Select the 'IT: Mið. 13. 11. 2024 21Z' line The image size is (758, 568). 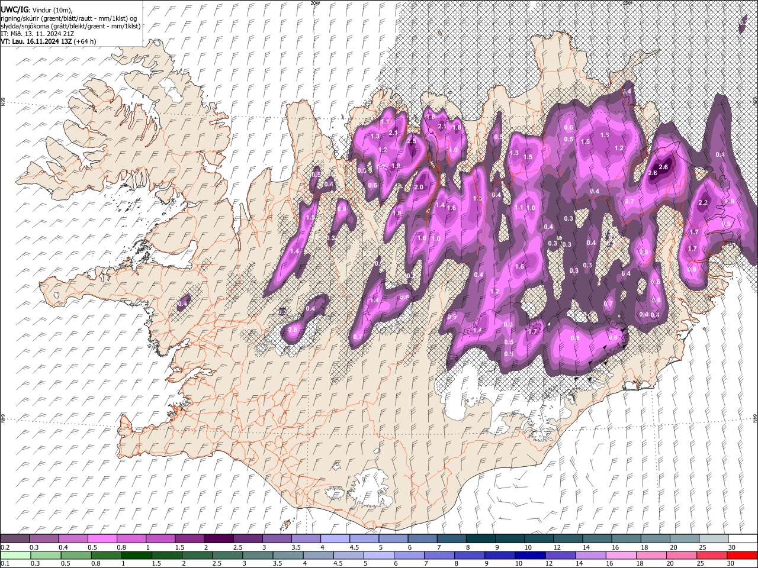point(37,34)
